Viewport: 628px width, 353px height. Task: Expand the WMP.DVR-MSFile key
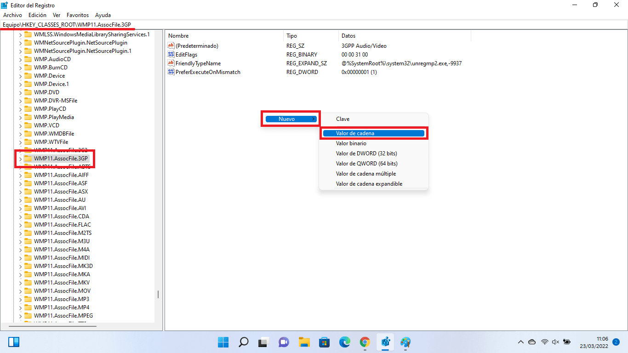(20, 101)
